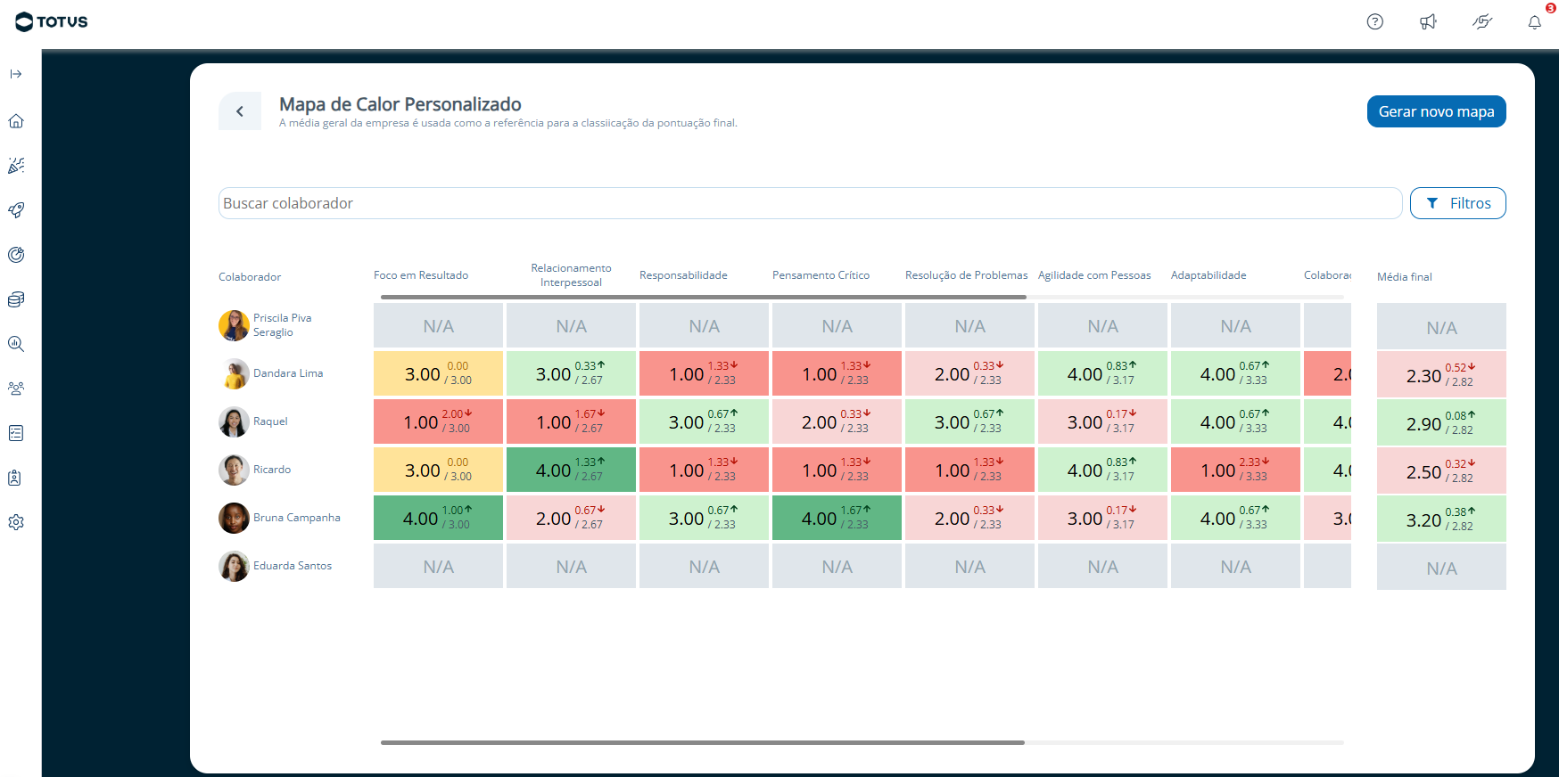Click the megaphone announcements icon
The image size is (1559, 777).
[1428, 22]
